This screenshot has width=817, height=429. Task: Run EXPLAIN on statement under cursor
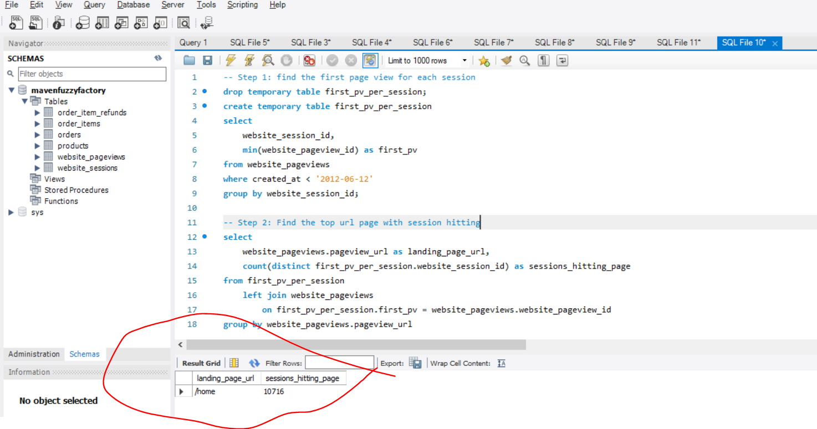[268, 60]
